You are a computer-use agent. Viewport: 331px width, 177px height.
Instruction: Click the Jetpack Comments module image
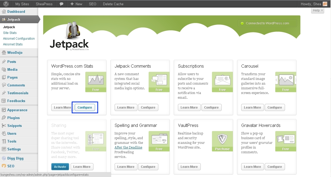159,82
